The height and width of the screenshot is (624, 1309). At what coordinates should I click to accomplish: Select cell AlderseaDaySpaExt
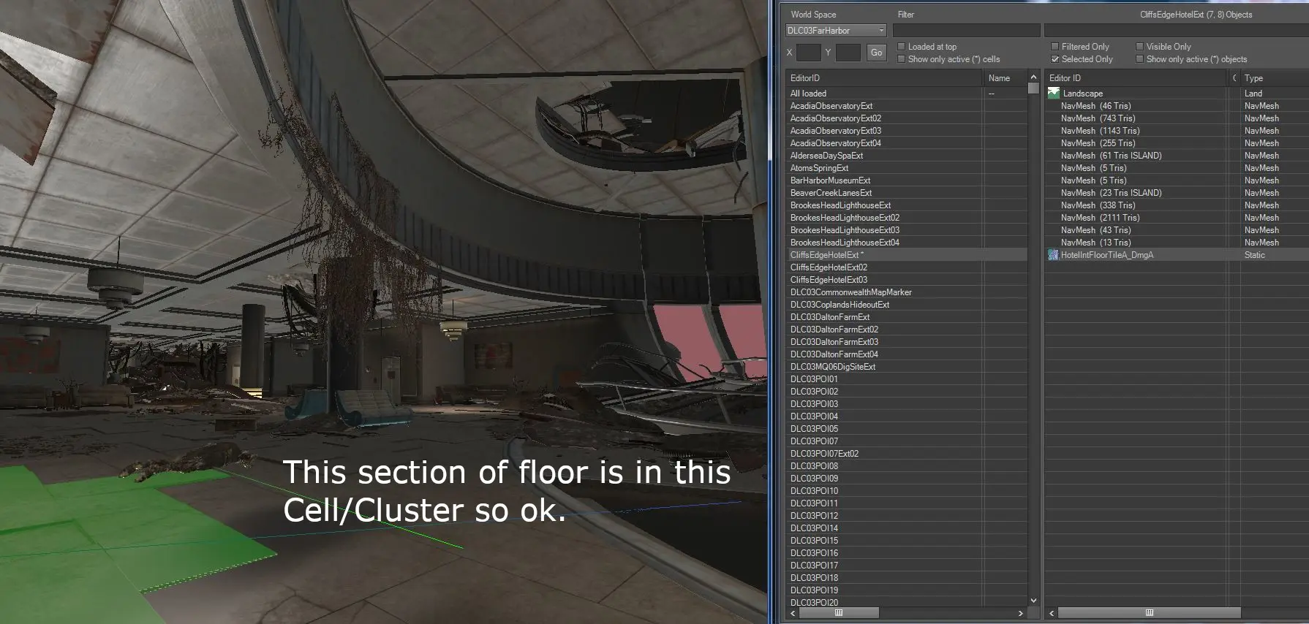(906, 156)
